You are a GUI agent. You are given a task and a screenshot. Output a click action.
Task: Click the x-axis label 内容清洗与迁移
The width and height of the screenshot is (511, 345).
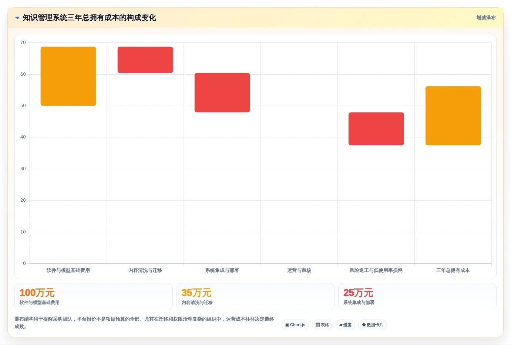point(145,270)
